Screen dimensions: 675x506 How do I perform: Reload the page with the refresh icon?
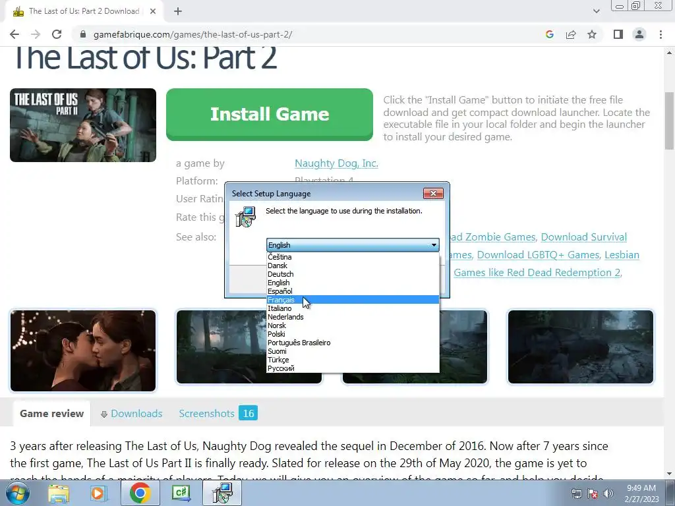pyautogui.click(x=57, y=34)
